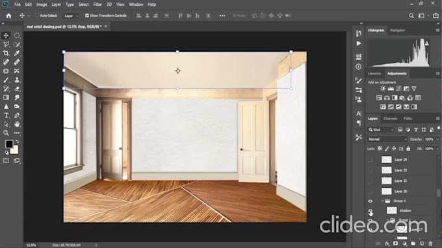Enable the Auto-Select checkbox
Screen dimensions: 442x248
coord(37,16)
